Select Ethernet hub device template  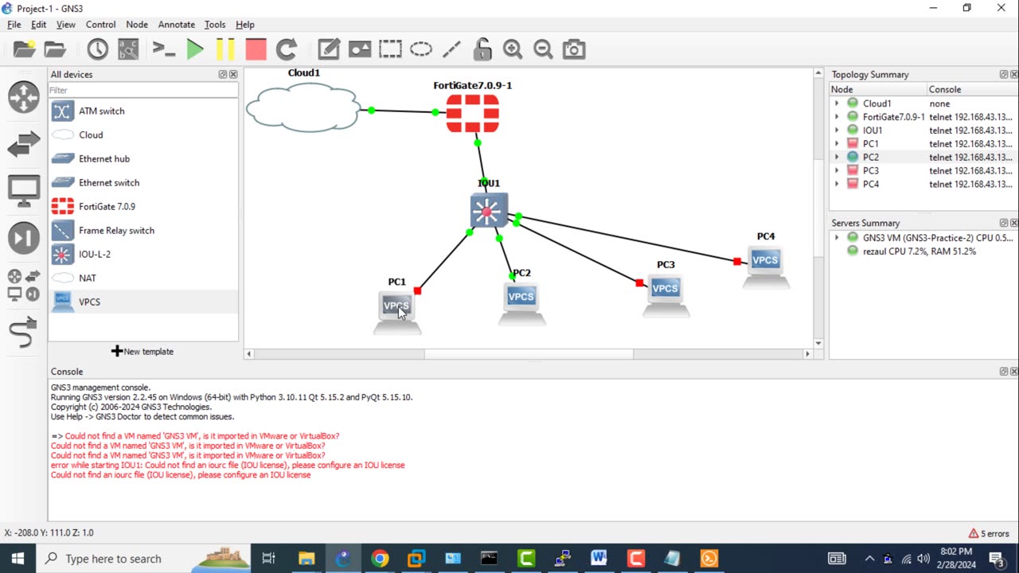pos(143,158)
